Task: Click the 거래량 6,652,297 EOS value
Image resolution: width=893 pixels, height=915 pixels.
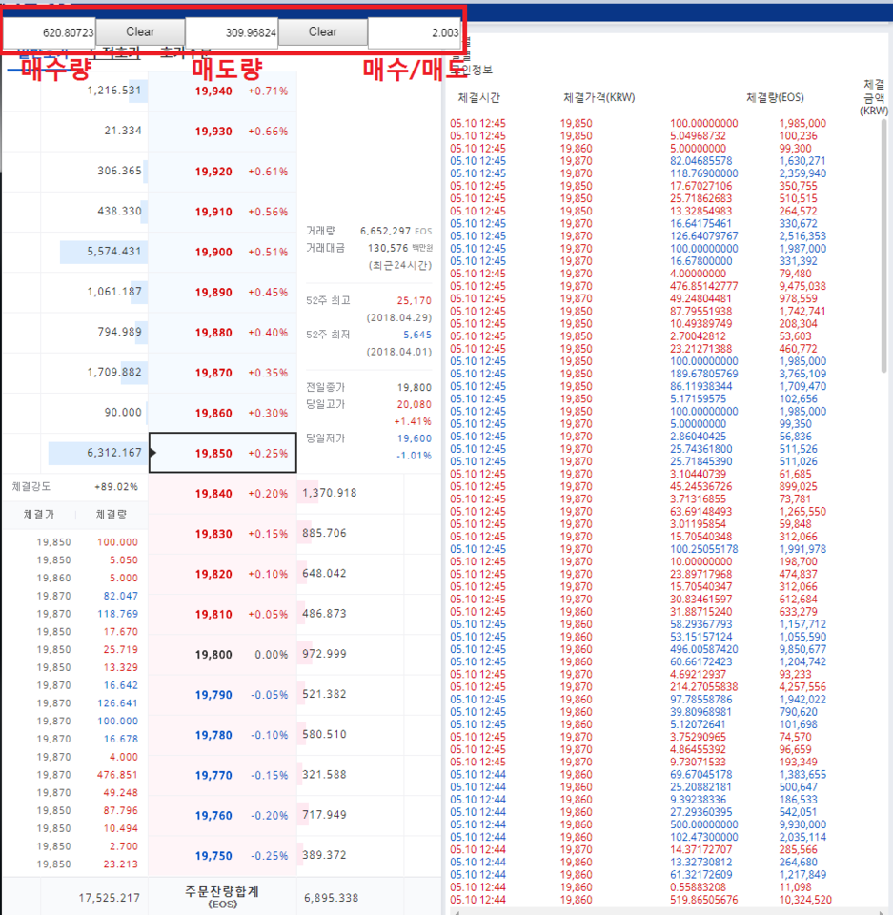Action: pos(396,231)
